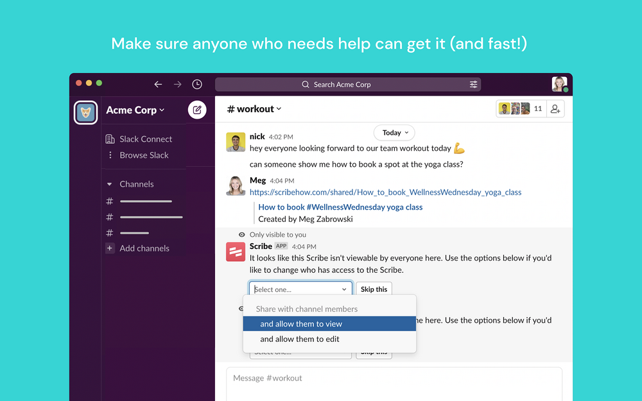This screenshot has width=642, height=401.
Task: Open Slack Connect building icon
Action: tap(110, 139)
